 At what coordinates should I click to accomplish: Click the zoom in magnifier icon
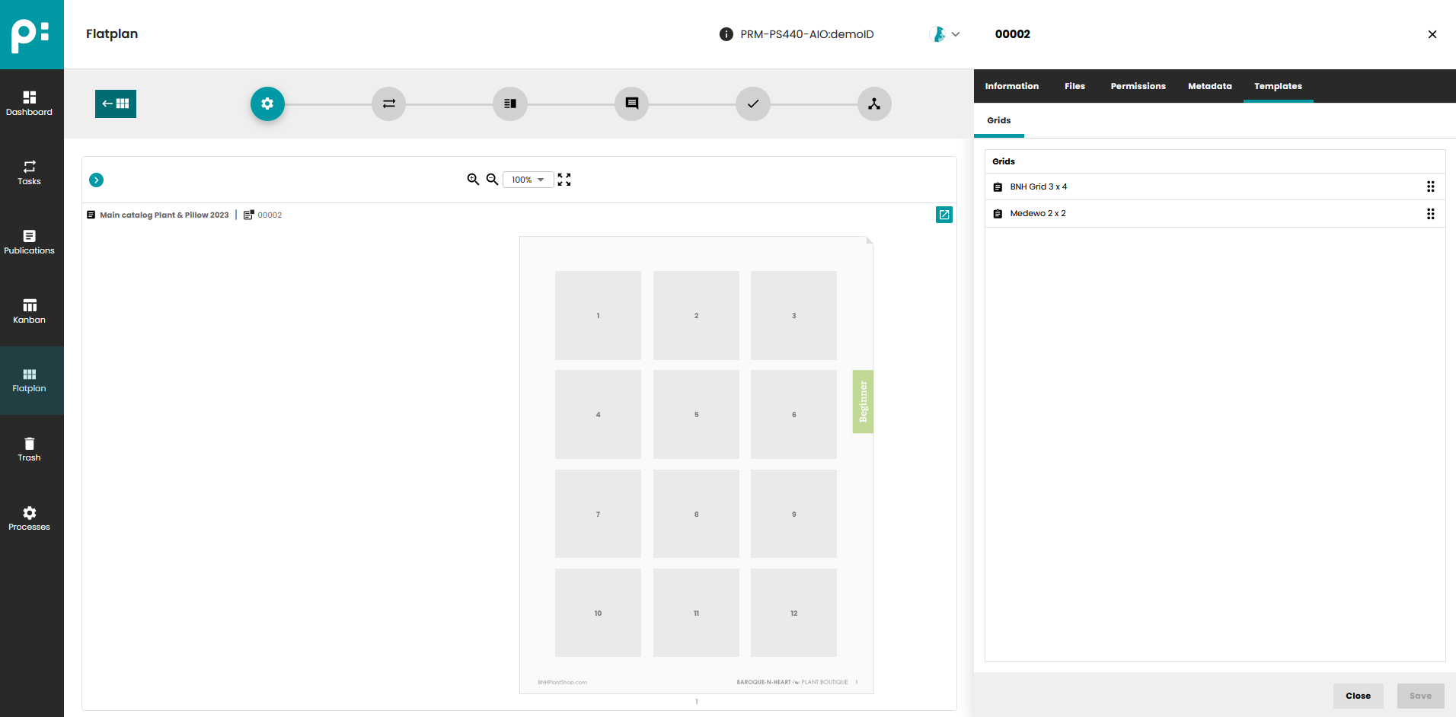point(473,180)
